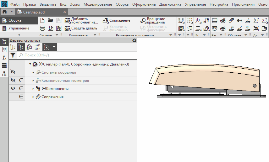Click the home start page icon

(x=5, y=12)
